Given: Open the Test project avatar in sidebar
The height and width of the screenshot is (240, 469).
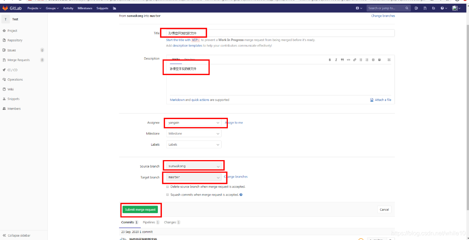Looking at the screenshot, I should pos(5,19).
